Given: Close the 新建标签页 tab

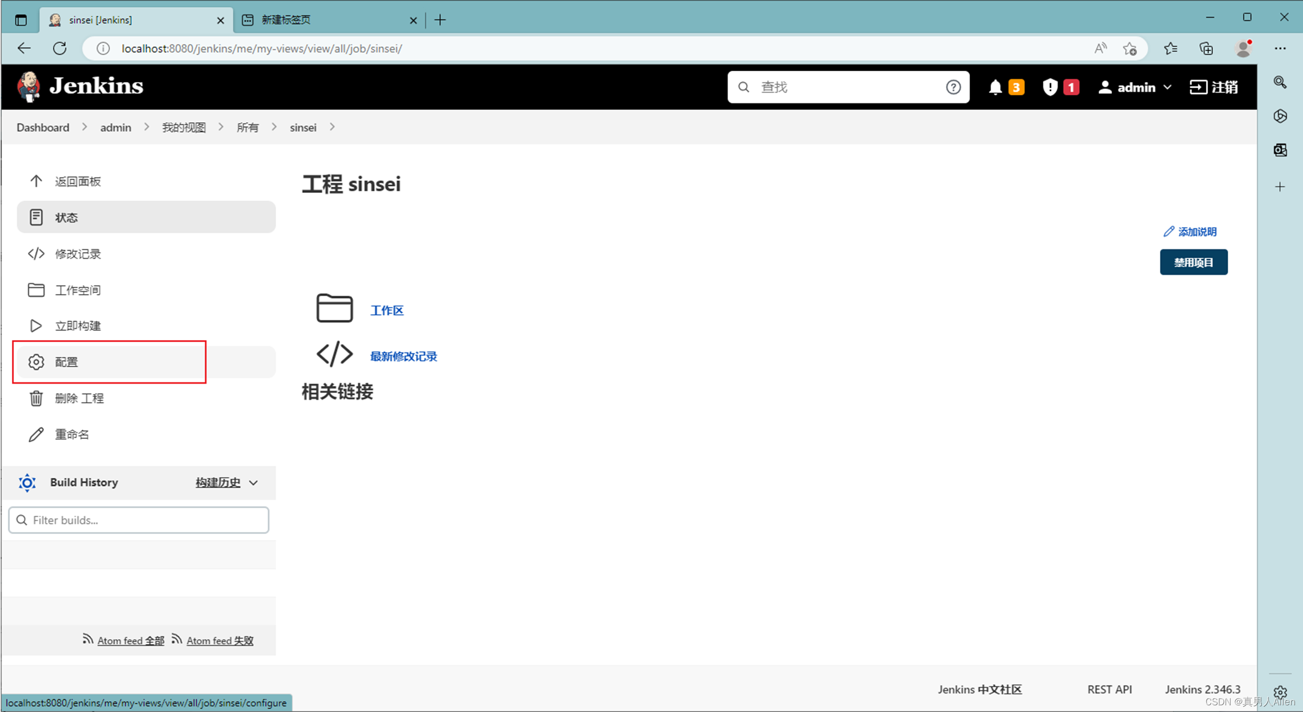Looking at the screenshot, I should 413,20.
